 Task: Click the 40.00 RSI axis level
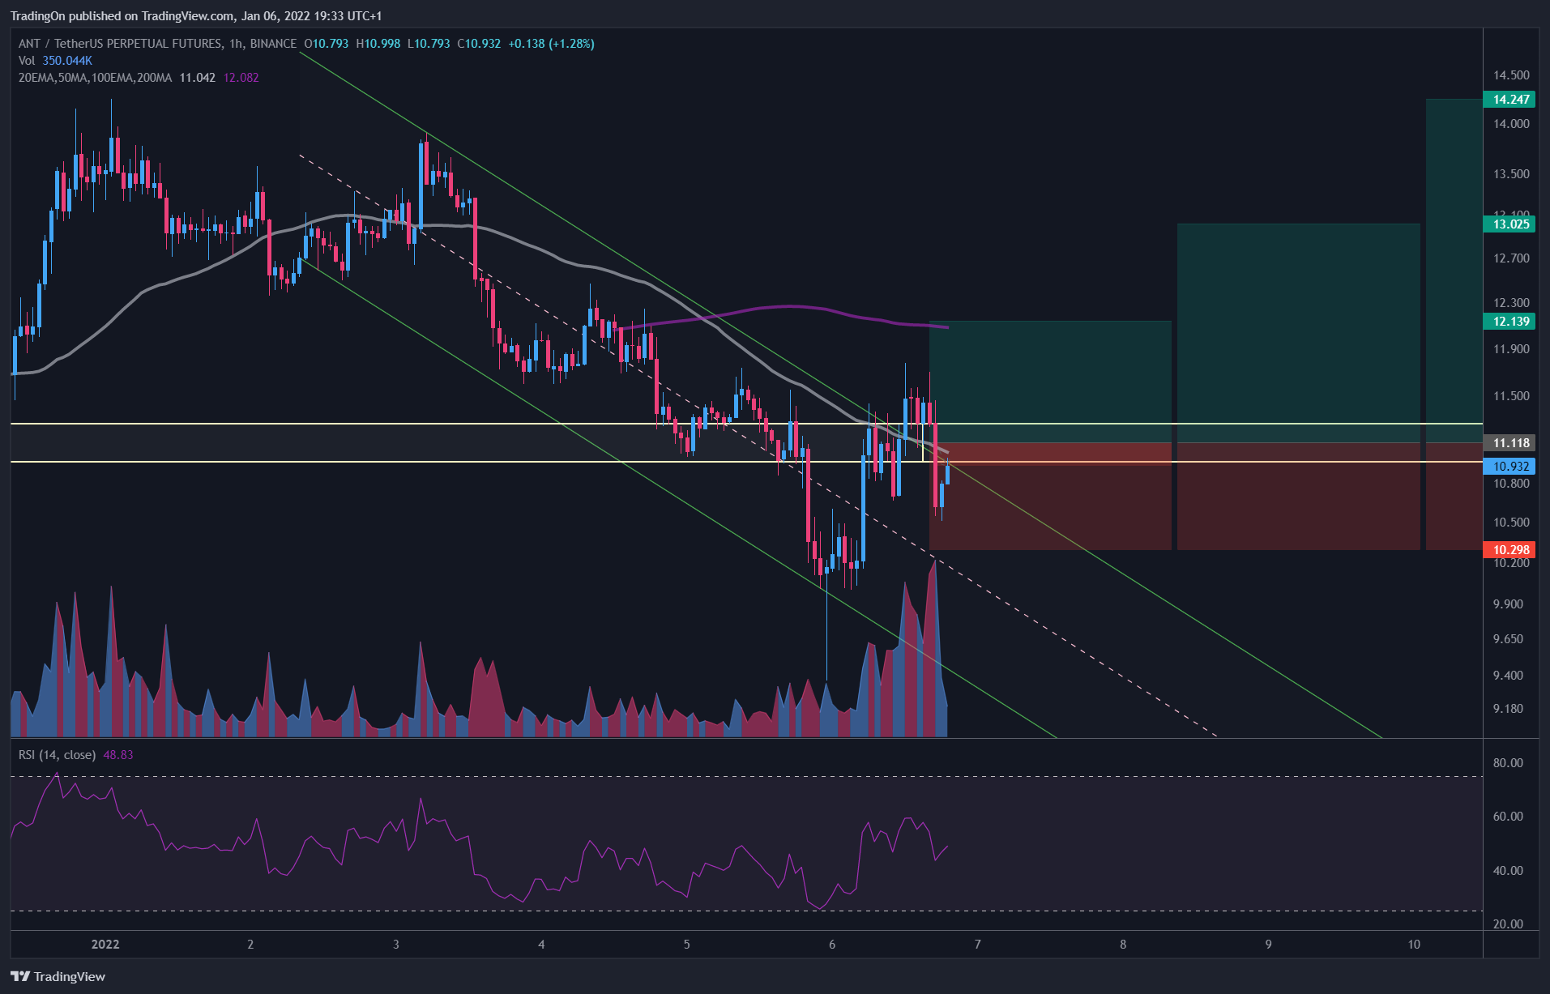(x=1508, y=871)
